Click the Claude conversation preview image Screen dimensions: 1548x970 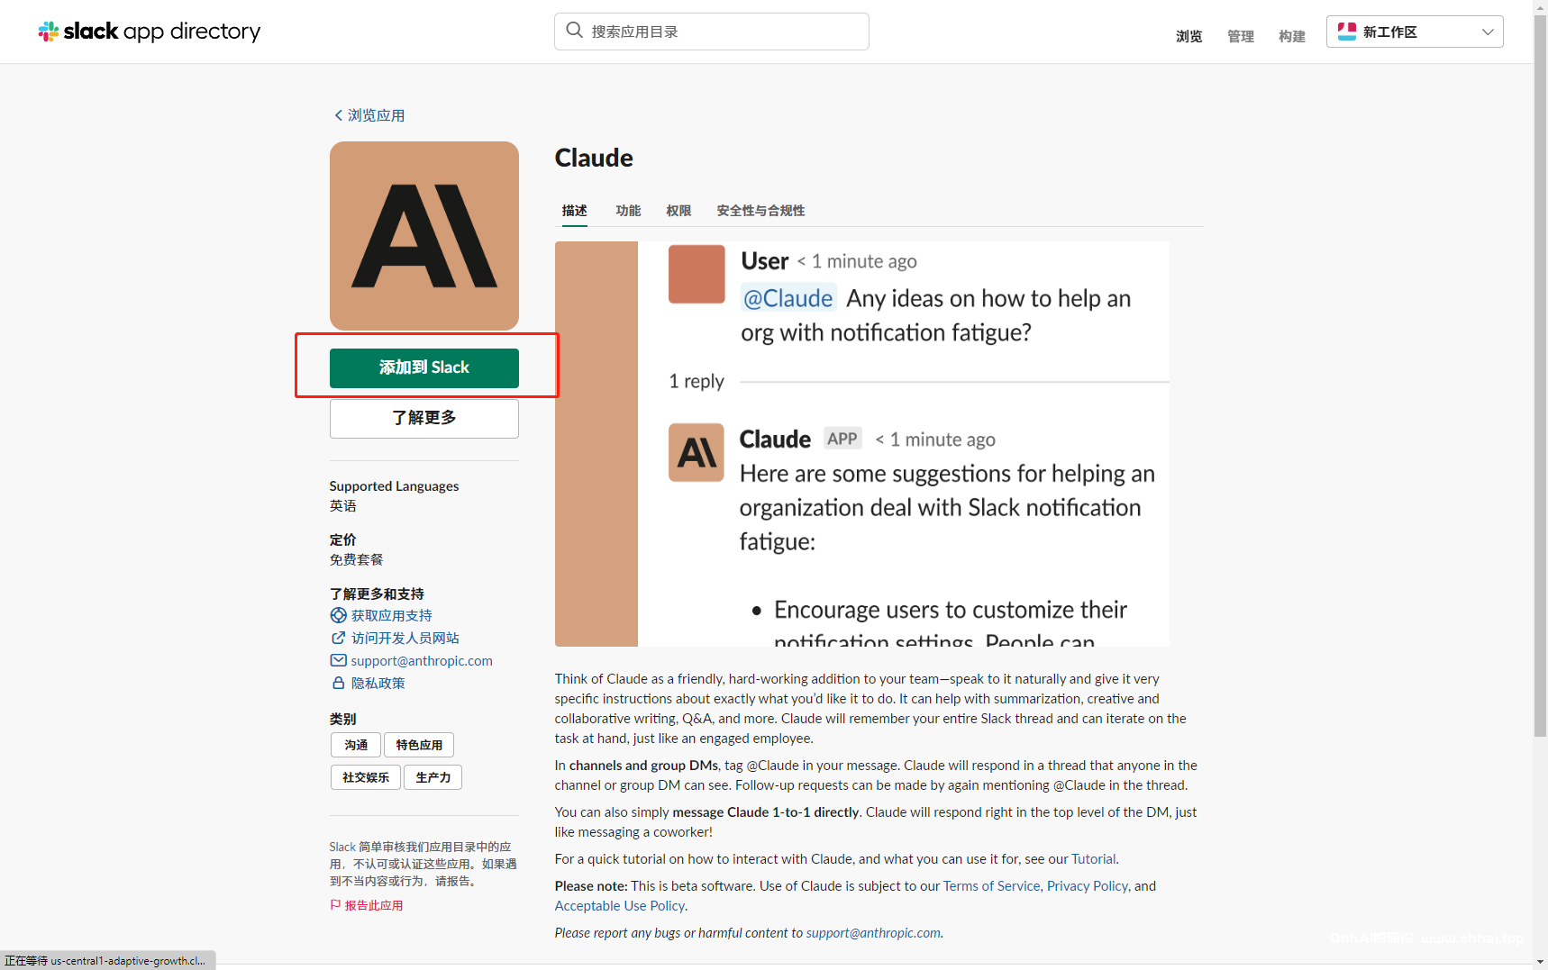click(x=862, y=444)
